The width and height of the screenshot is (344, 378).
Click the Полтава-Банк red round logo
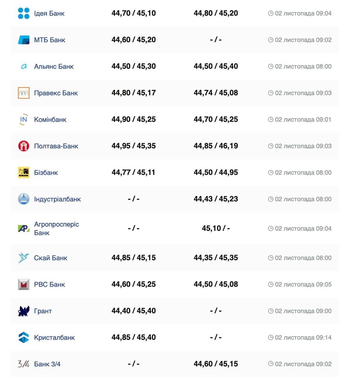click(24, 146)
